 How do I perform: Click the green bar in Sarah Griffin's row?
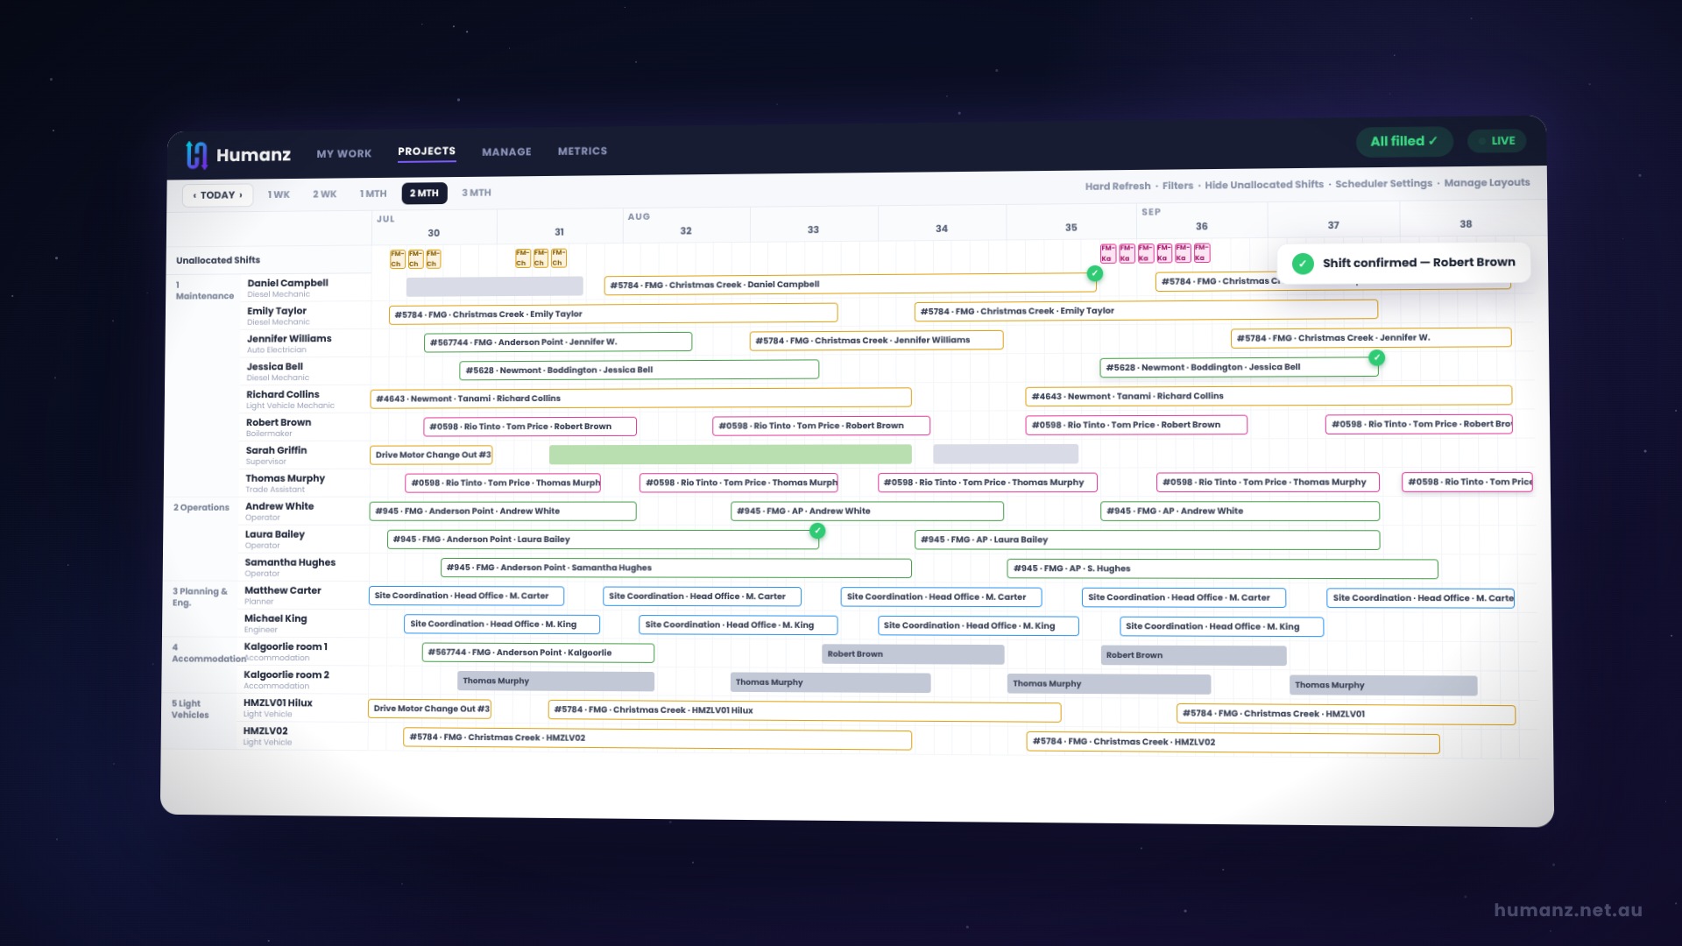[730, 454]
